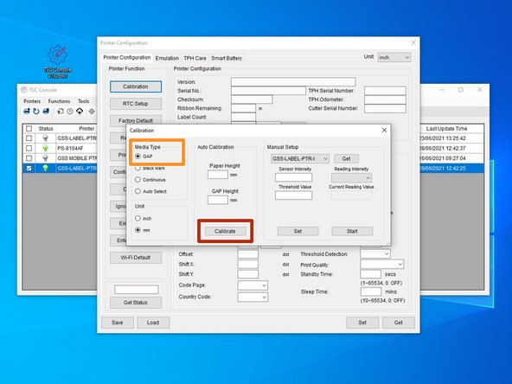Screen dimensions: 512x384
Task: Close the Calibration dialog
Action: [384, 131]
